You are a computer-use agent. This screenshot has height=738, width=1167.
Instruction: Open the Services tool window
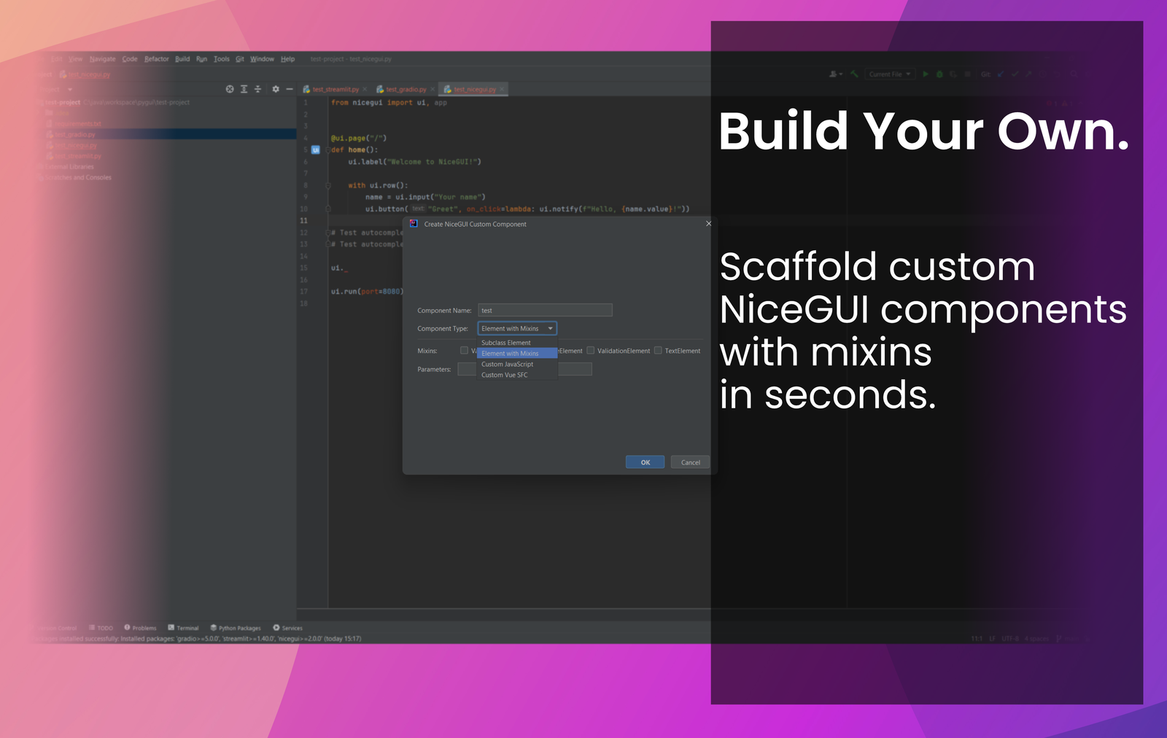click(287, 628)
